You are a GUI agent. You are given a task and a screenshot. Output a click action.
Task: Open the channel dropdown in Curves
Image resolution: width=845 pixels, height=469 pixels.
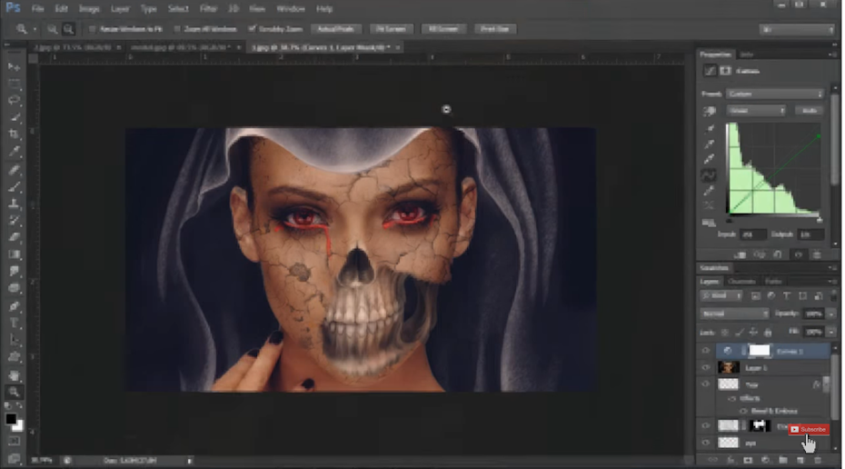[x=756, y=111]
